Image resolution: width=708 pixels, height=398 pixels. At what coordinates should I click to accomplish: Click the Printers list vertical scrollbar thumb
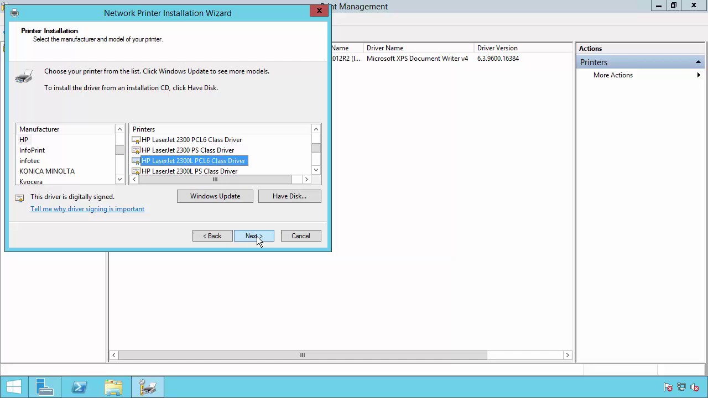[316, 148]
